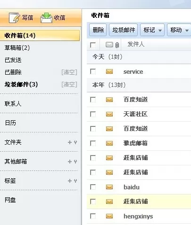Click the 标签 labels section label
Viewport: 191px width, 225px height.
10,181
